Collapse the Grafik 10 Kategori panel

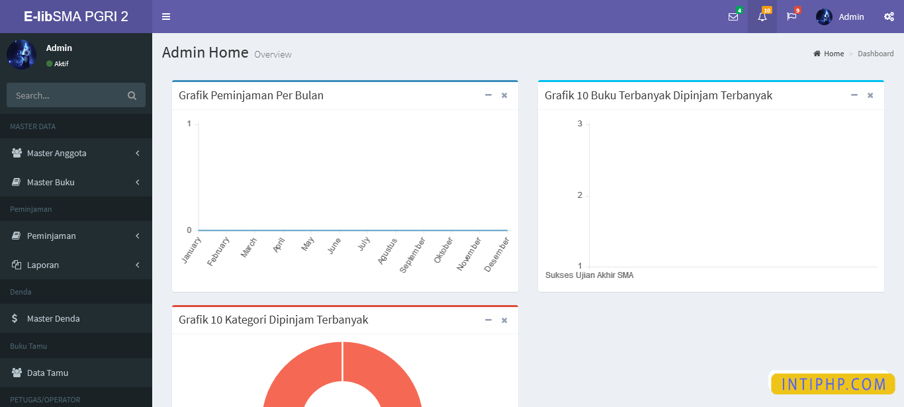click(488, 320)
